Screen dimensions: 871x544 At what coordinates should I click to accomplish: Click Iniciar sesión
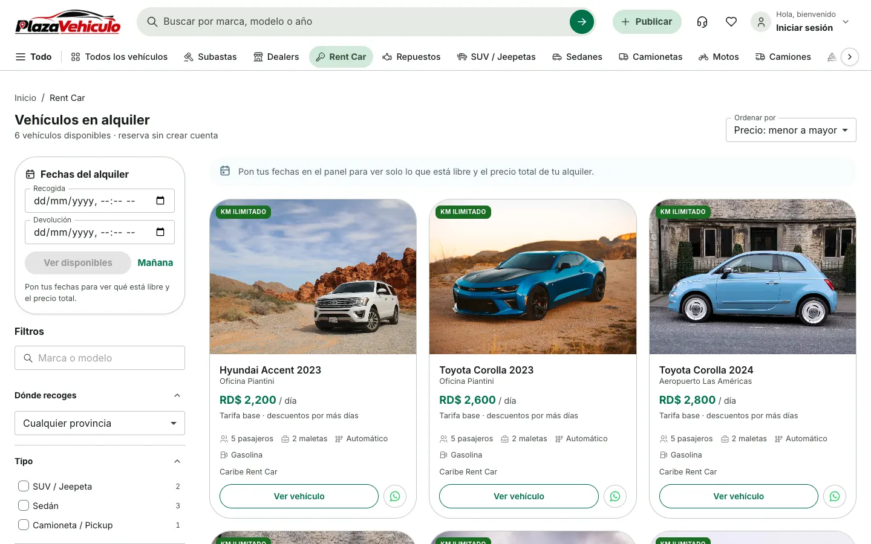pyautogui.click(x=804, y=28)
